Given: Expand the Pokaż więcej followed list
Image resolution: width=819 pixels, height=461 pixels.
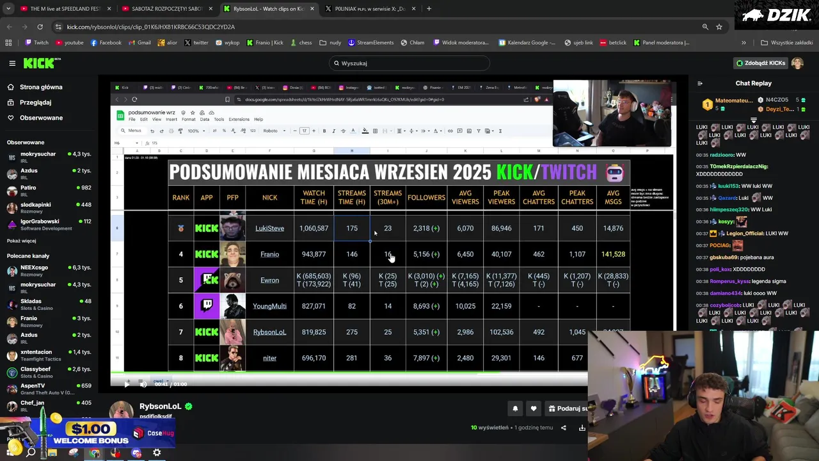Looking at the screenshot, I should [x=21, y=241].
